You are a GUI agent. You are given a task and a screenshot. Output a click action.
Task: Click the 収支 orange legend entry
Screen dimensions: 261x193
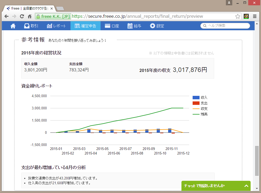pos(200,109)
